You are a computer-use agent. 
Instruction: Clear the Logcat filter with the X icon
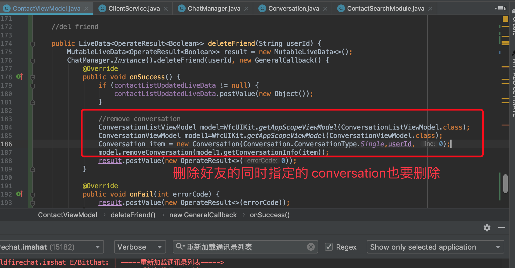click(x=311, y=247)
